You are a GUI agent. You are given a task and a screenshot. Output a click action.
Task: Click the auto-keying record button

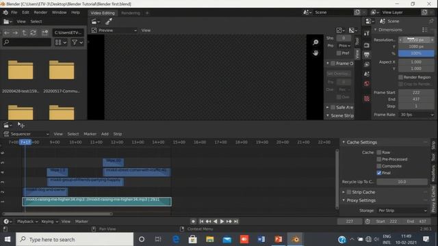pos(193,221)
